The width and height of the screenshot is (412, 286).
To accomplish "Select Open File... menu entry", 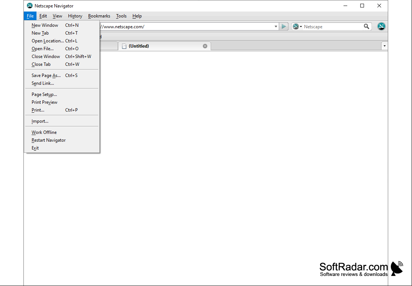I will [62, 49].
